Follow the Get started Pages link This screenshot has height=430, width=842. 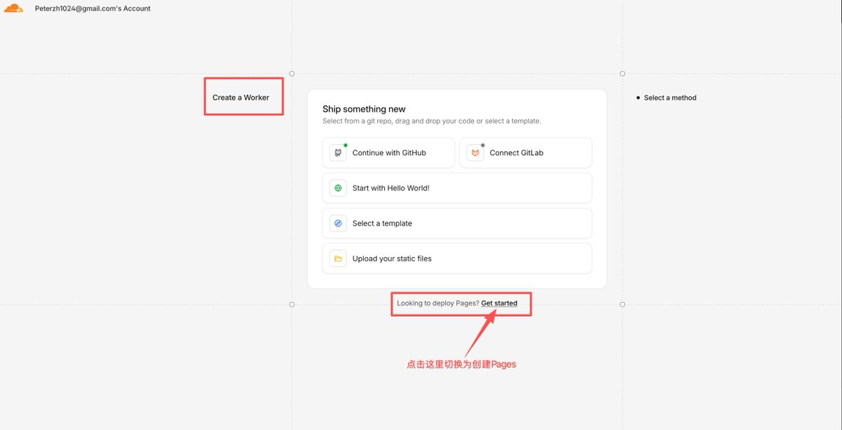pos(499,303)
